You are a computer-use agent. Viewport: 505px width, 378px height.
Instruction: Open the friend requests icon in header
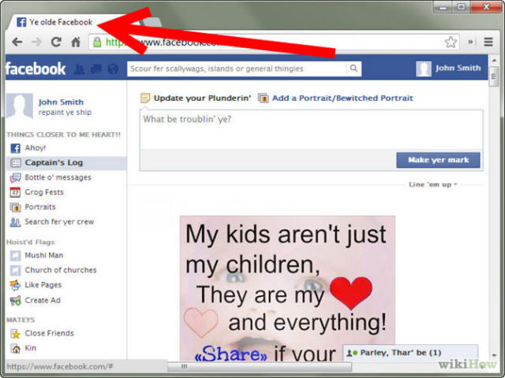pyautogui.click(x=79, y=69)
